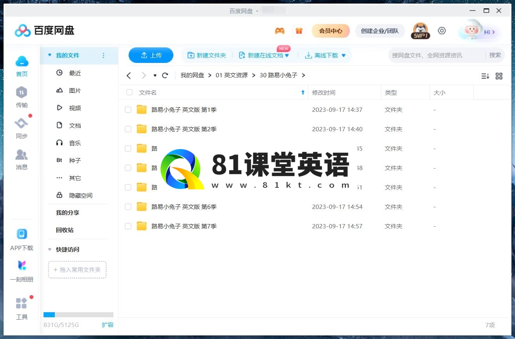515x339 pixels.
Task: Go forward with the right arrow
Action: coord(144,75)
